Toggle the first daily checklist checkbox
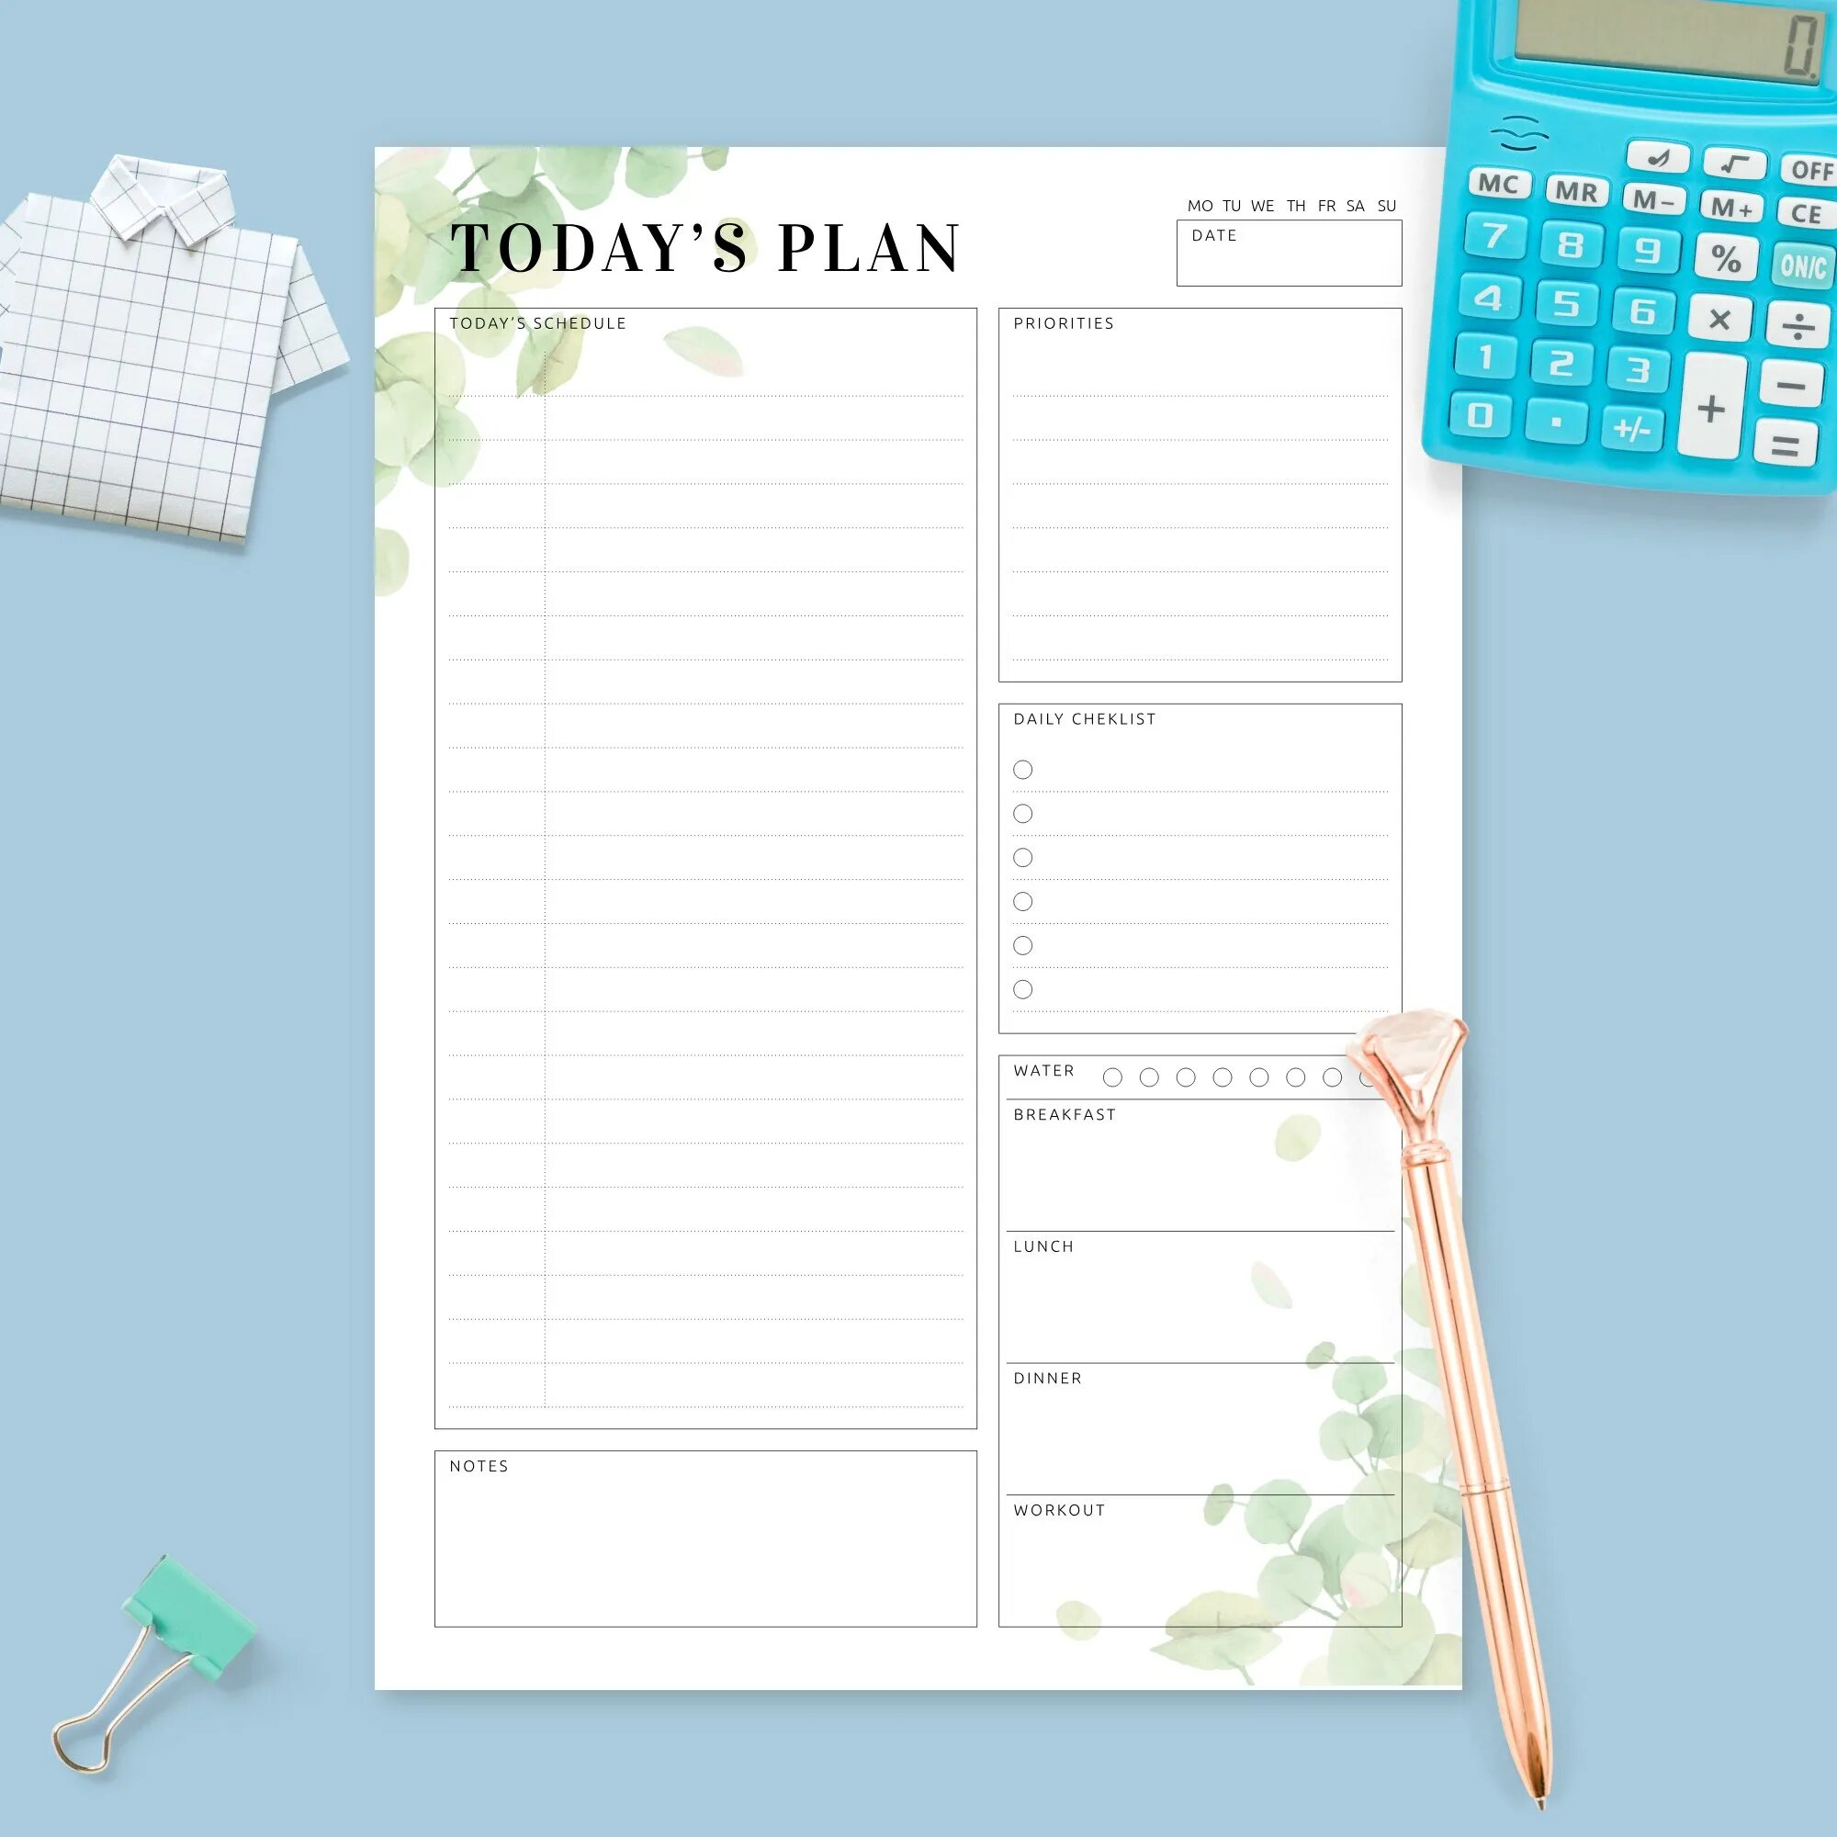Viewport: 1837px width, 1837px height. click(1024, 769)
